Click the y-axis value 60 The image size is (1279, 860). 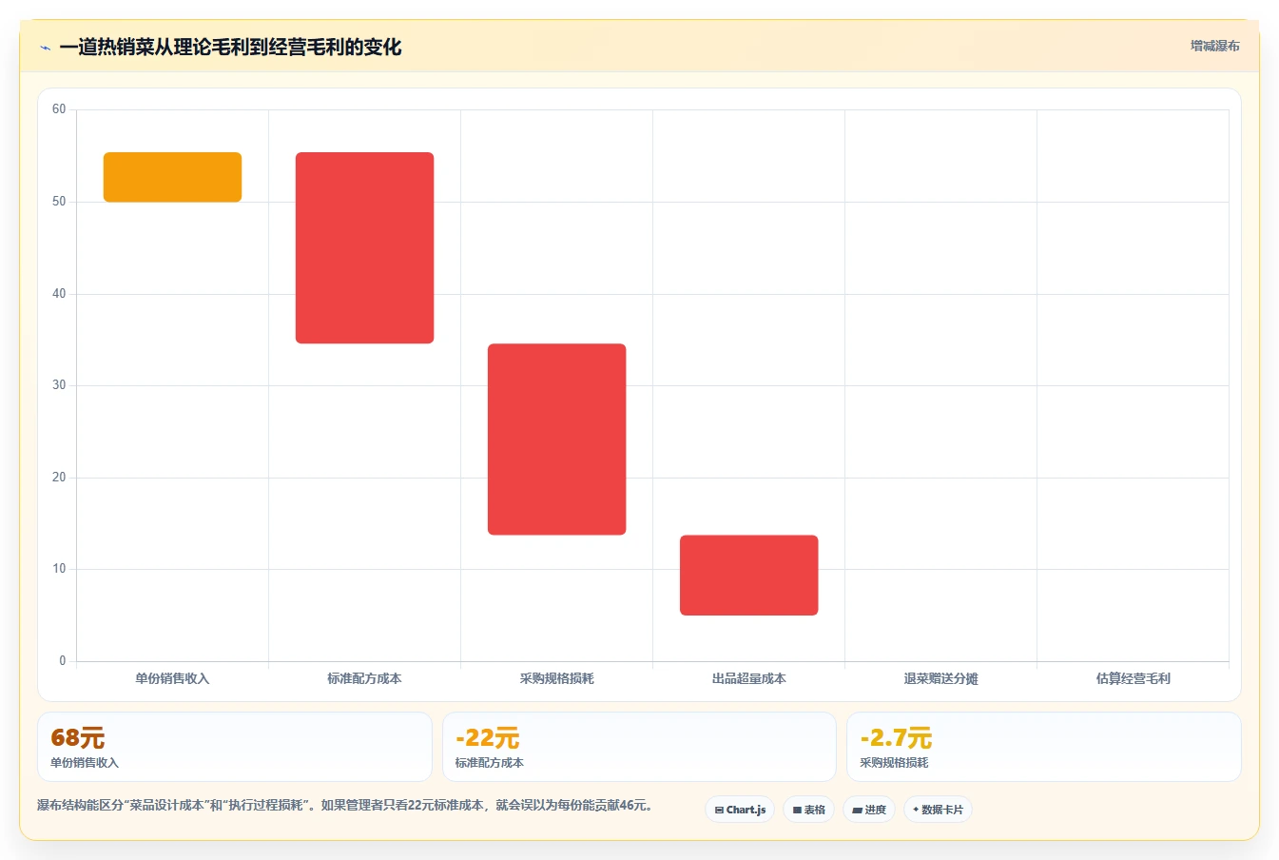[59, 109]
